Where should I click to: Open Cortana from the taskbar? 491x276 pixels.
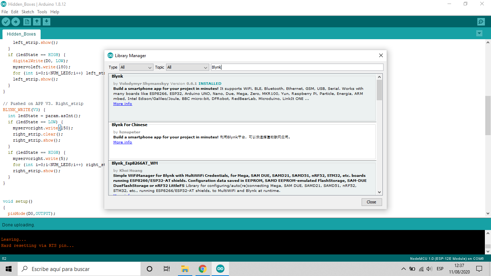[150, 269]
